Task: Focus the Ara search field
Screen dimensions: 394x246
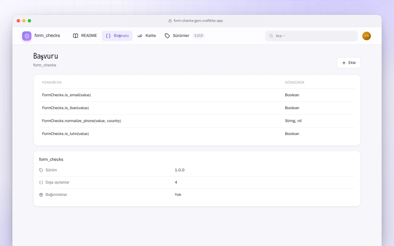Action: [x=312, y=36]
